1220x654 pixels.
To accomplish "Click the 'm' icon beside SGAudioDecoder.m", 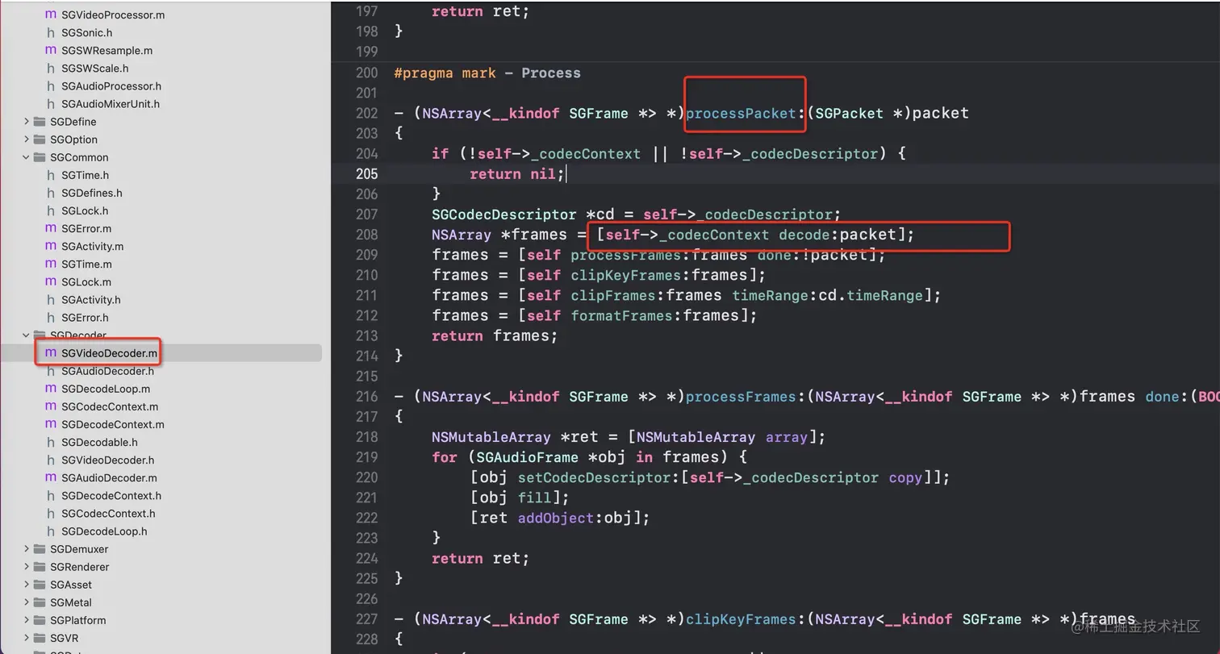I will tap(51, 477).
